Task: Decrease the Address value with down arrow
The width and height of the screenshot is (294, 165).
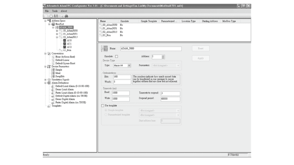Action: pyautogui.click(x=163, y=58)
